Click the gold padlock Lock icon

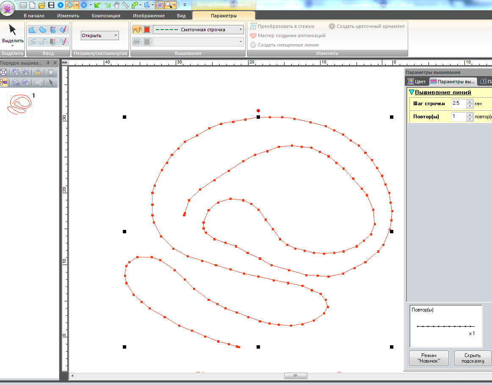coord(38,72)
